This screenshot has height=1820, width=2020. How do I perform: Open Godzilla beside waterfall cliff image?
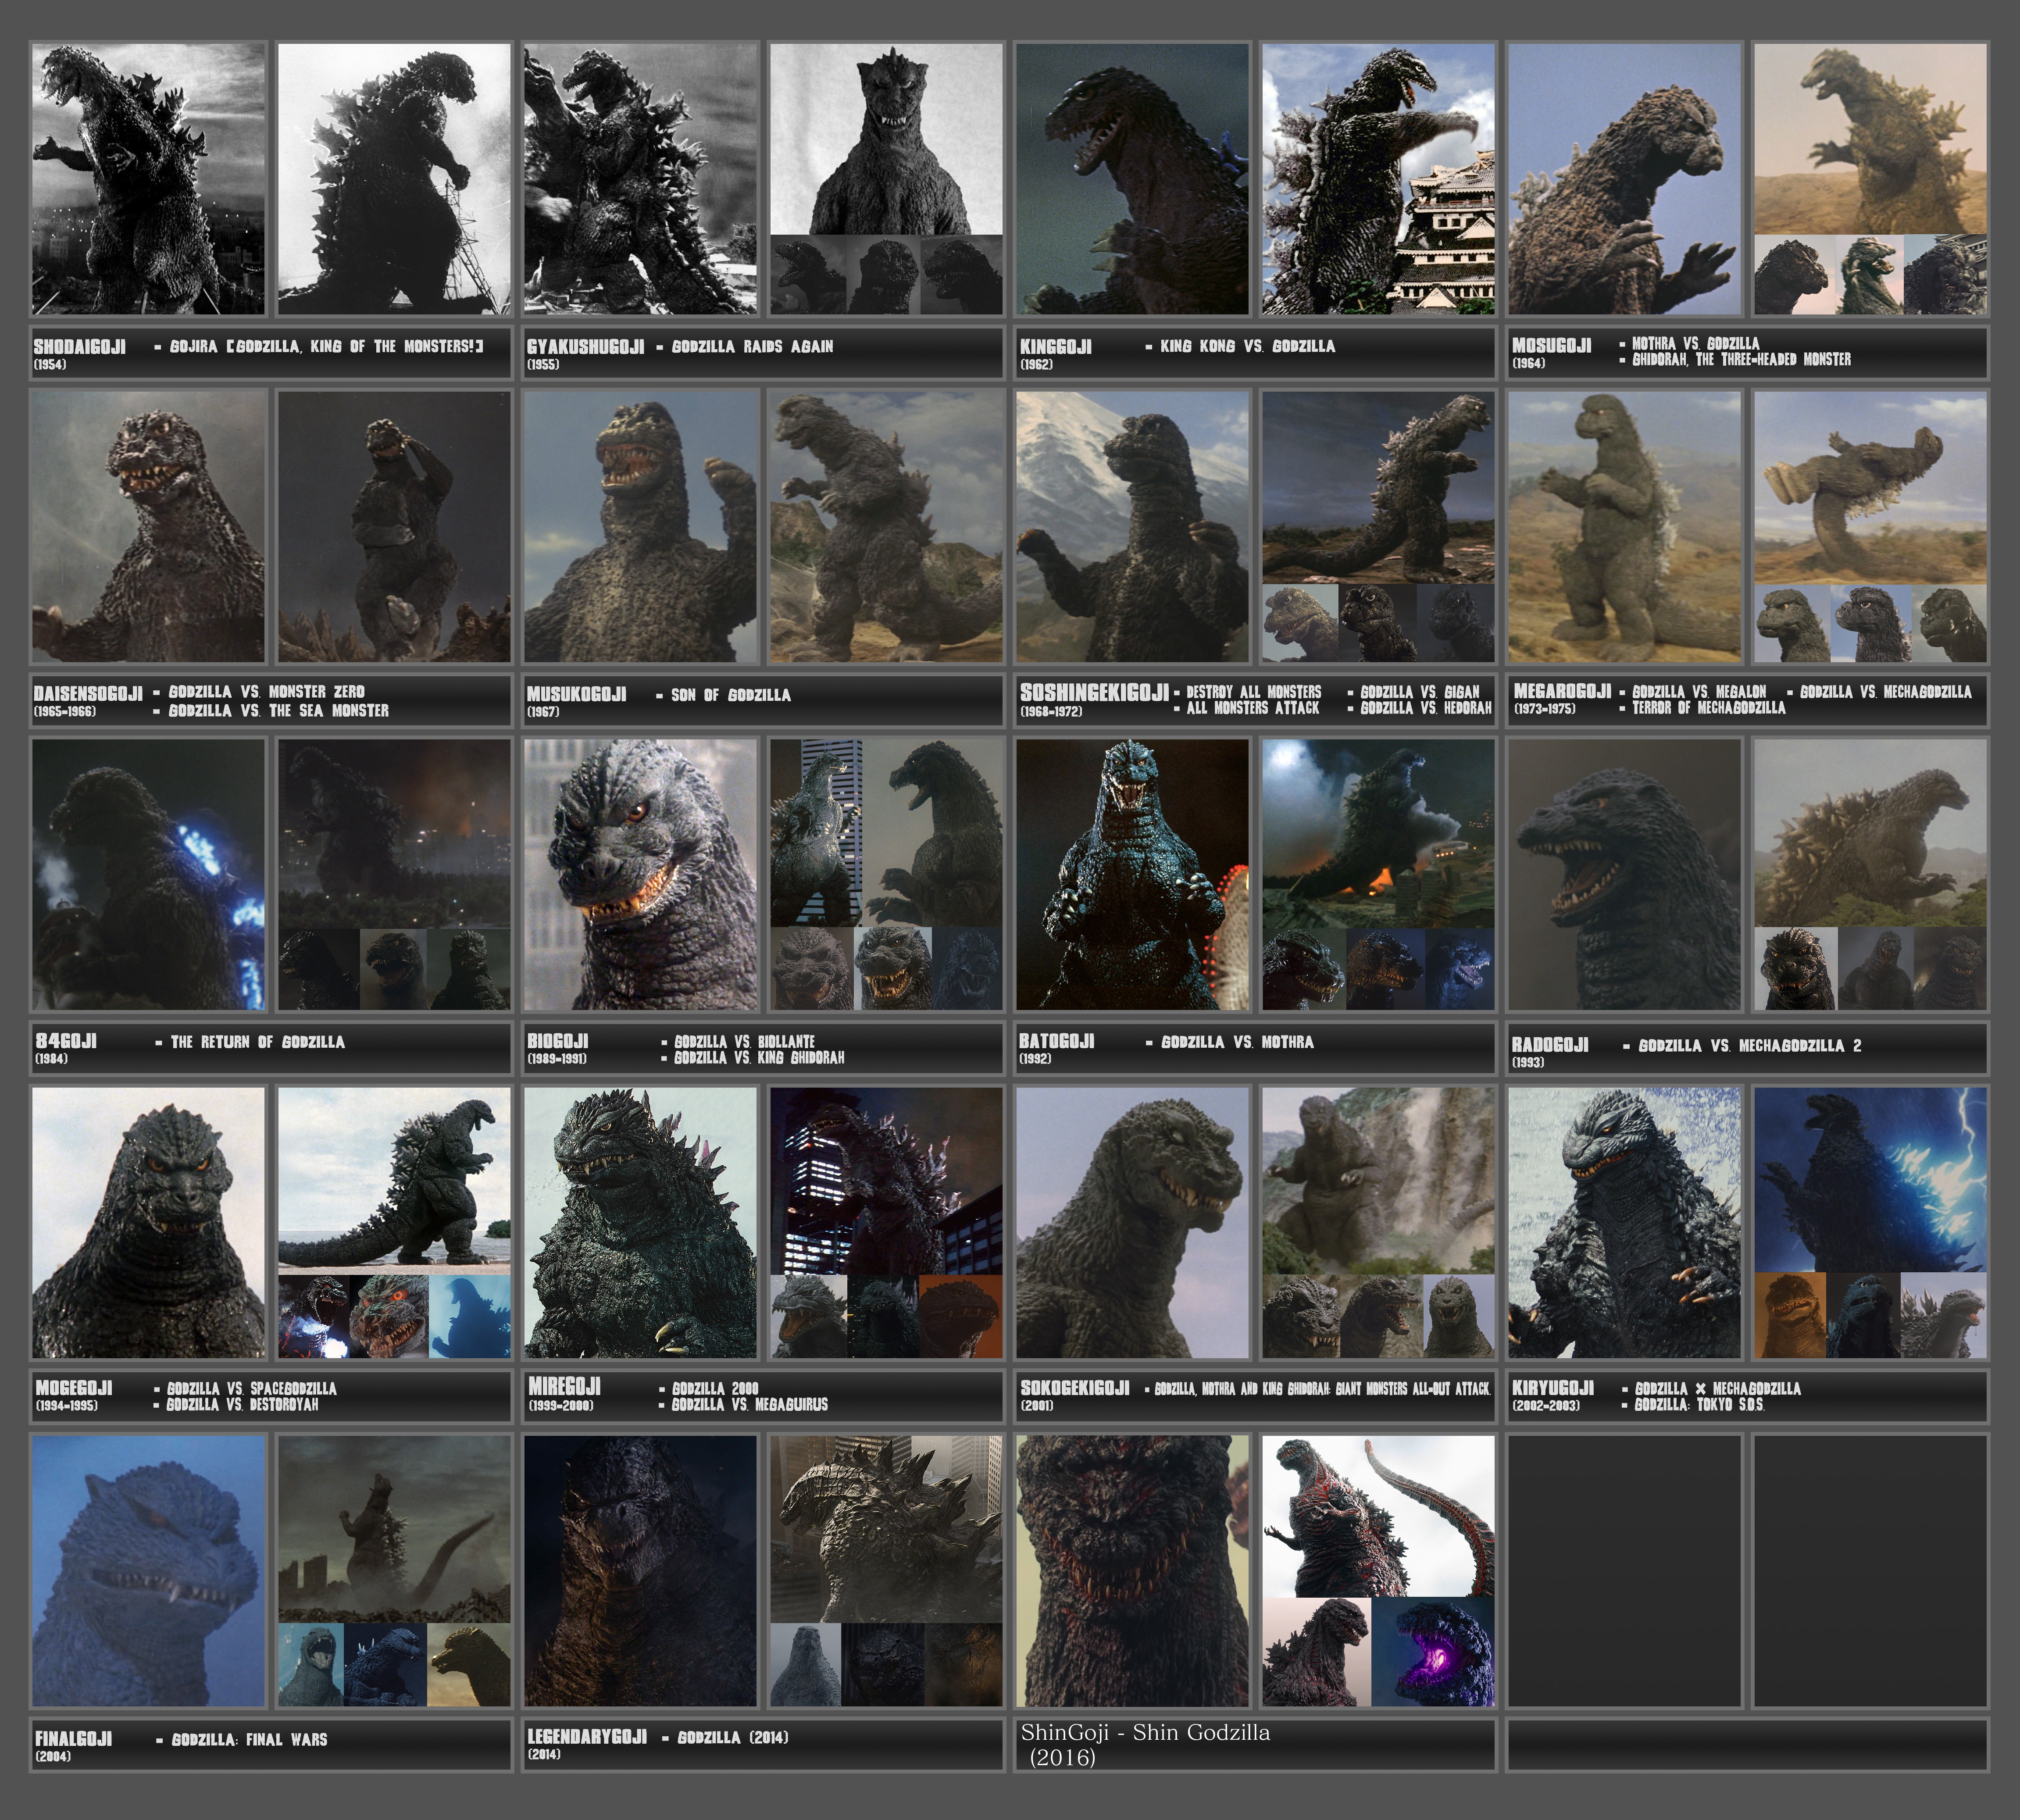pos(1378,1180)
